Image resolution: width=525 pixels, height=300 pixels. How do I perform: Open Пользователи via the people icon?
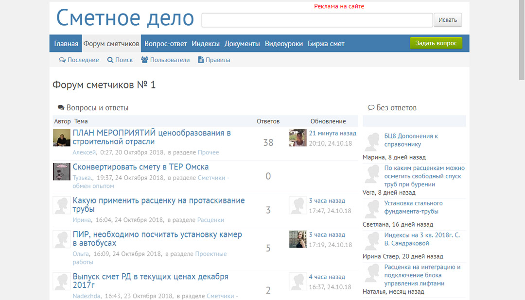tap(144, 60)
